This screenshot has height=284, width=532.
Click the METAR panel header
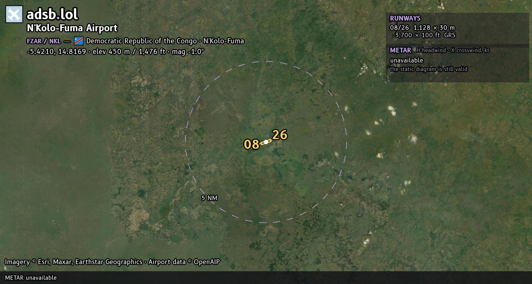coord(400,50)
